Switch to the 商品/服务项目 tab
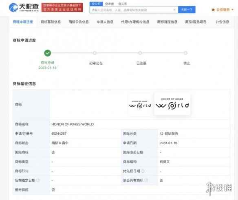The height and width of the screenshot is (200, 238). pos(196,22)
